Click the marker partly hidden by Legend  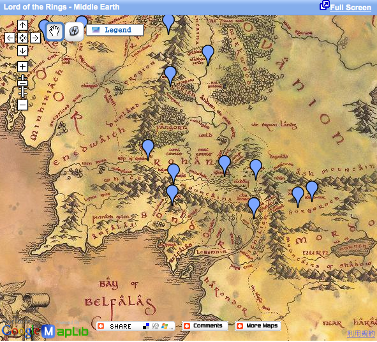82,20
